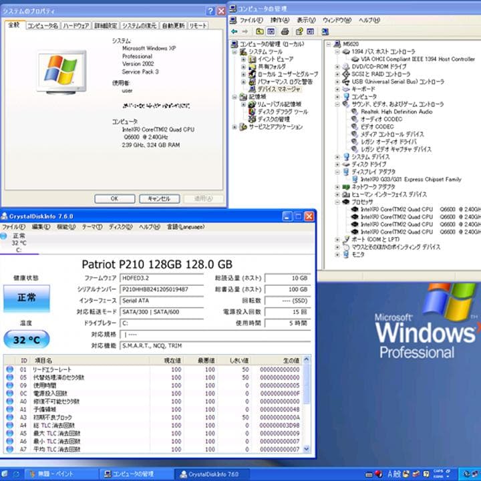Click the red shield security tray icon
Image resolution: width=481 pixels, height=481 pixels.
(x=379, y=474)
